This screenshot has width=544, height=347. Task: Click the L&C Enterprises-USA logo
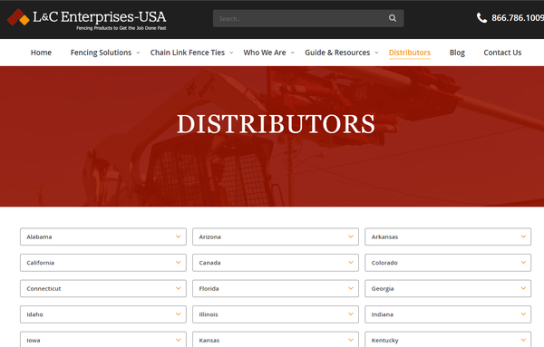point(87,19)
